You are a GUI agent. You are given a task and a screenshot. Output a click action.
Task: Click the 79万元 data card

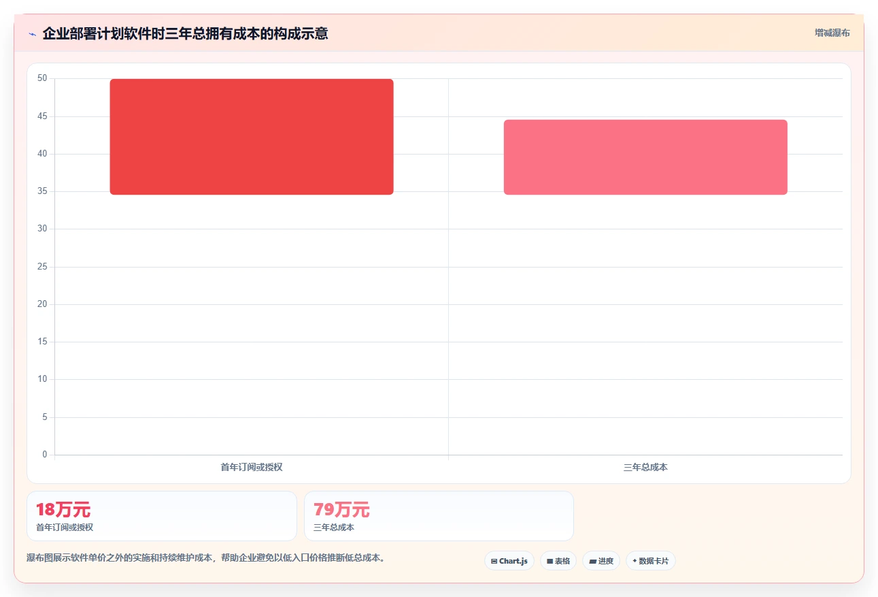coord(439,516)
